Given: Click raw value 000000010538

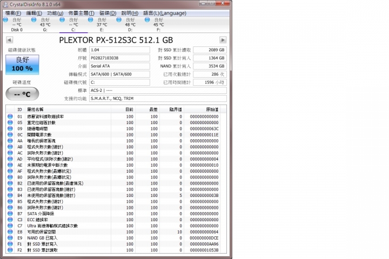Looking at the screenshot, I should coord(204,250).
